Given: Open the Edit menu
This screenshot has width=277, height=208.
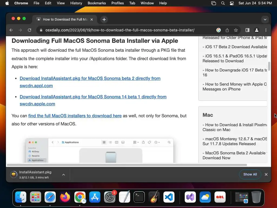Looking at the screenshot, I should [x=48, y=3].
